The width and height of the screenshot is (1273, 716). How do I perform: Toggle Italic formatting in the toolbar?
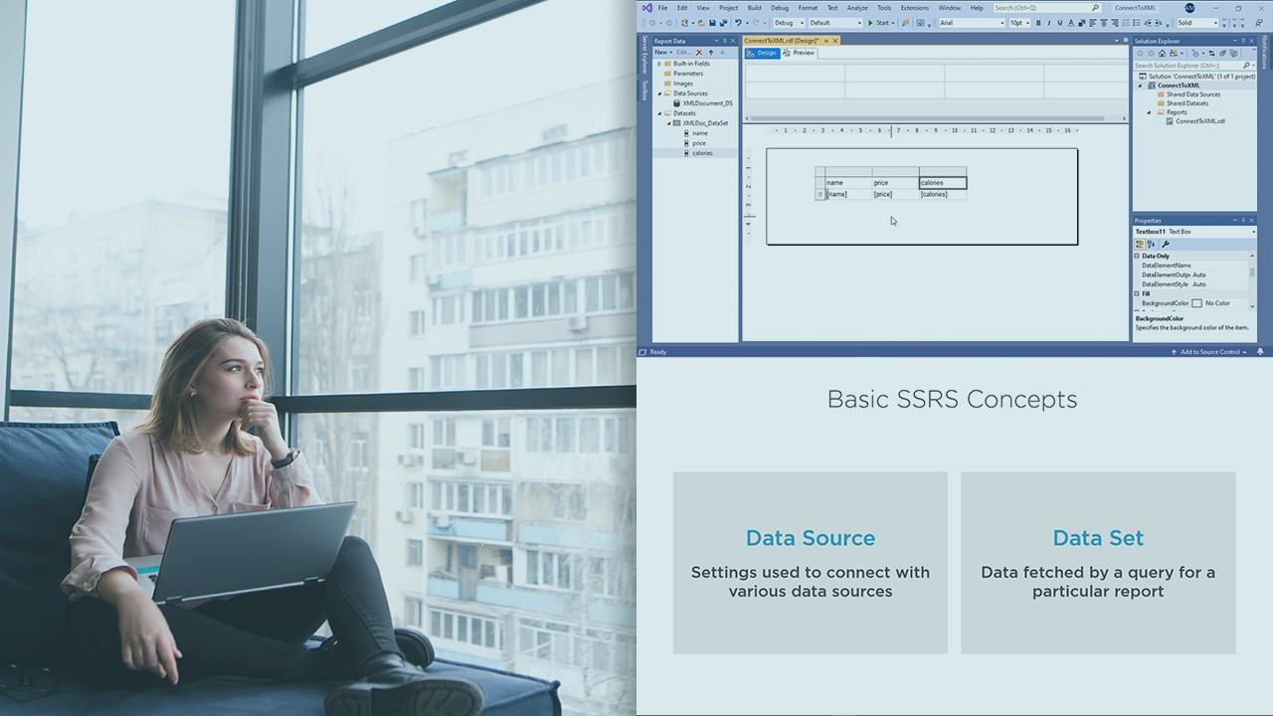pyautogui.click(x=1049, y=23)
